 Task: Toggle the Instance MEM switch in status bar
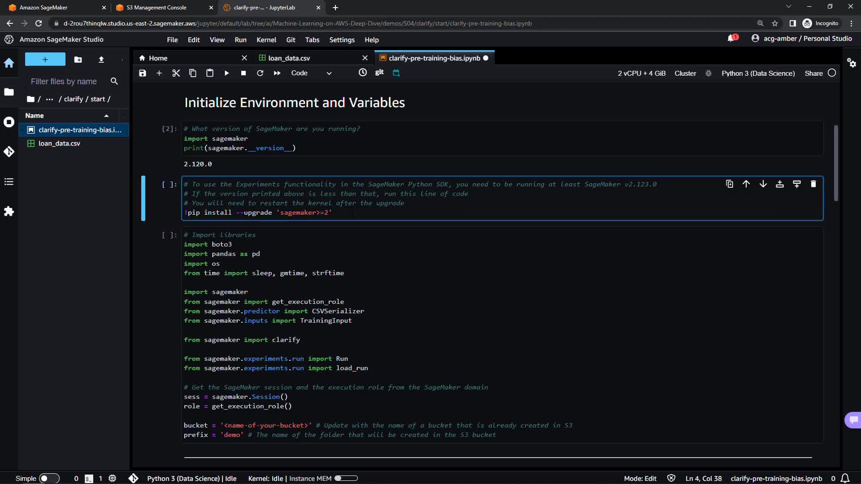point(346,478)
